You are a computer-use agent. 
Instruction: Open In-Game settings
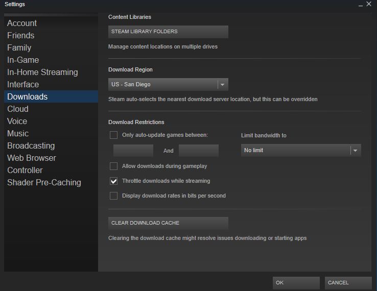coord(51,60)
